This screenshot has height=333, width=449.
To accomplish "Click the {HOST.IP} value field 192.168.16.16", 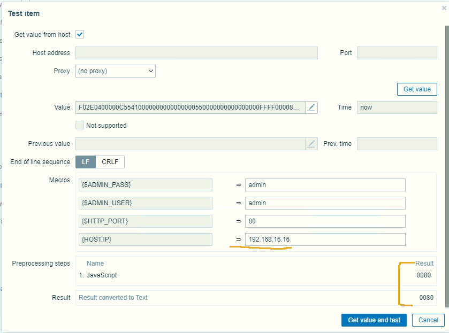I will coord(325,239).
